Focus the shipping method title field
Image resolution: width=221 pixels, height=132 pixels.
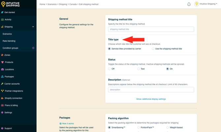(151, 29)
